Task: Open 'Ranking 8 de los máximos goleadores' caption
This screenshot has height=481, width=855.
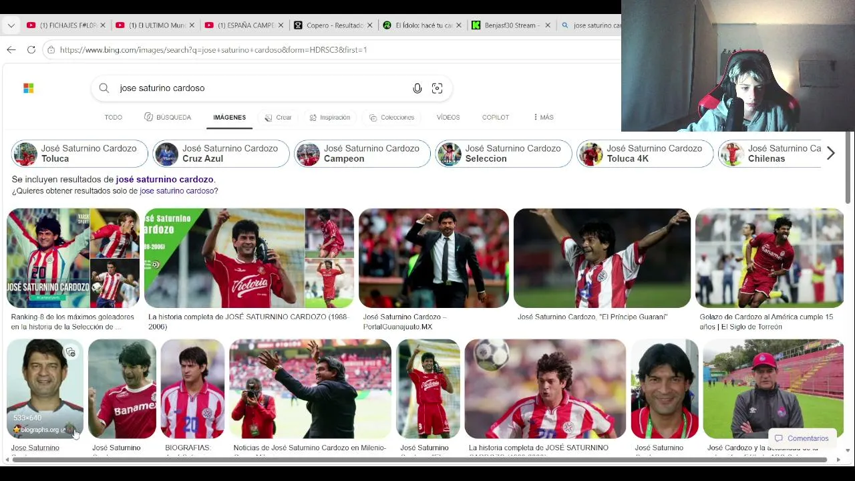Action: pyautogui.click(x=72, y=322)
